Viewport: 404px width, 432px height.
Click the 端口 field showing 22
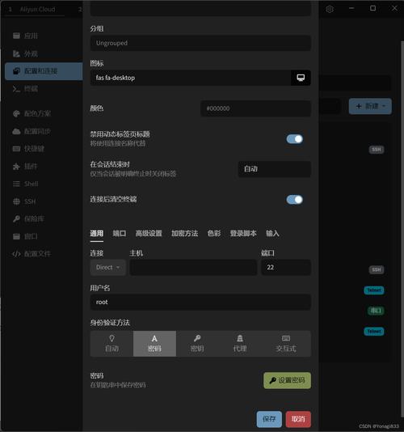point(286,267)
